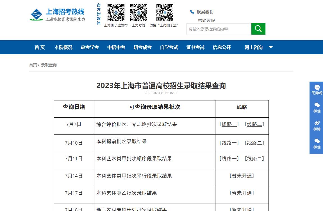Open 线路二 for the 7月11日 row

coord(254,159)
